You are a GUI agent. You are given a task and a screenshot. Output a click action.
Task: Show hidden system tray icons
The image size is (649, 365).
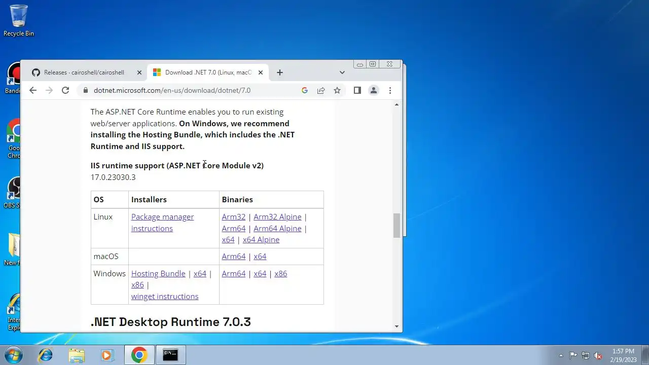click(561, 355)
